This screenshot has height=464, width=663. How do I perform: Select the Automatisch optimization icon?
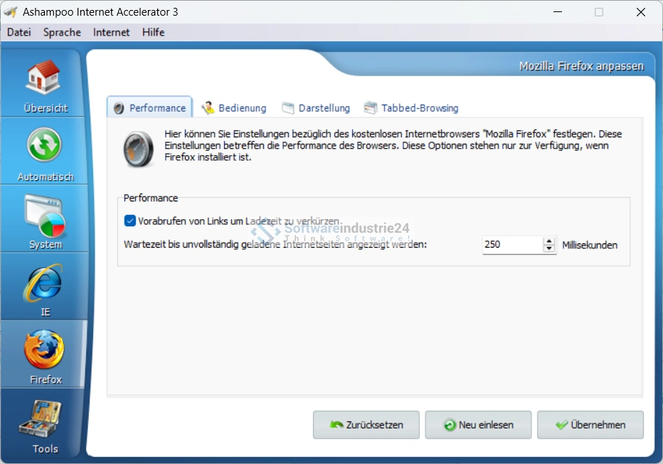pyautogui.click(x=45, y=148)
